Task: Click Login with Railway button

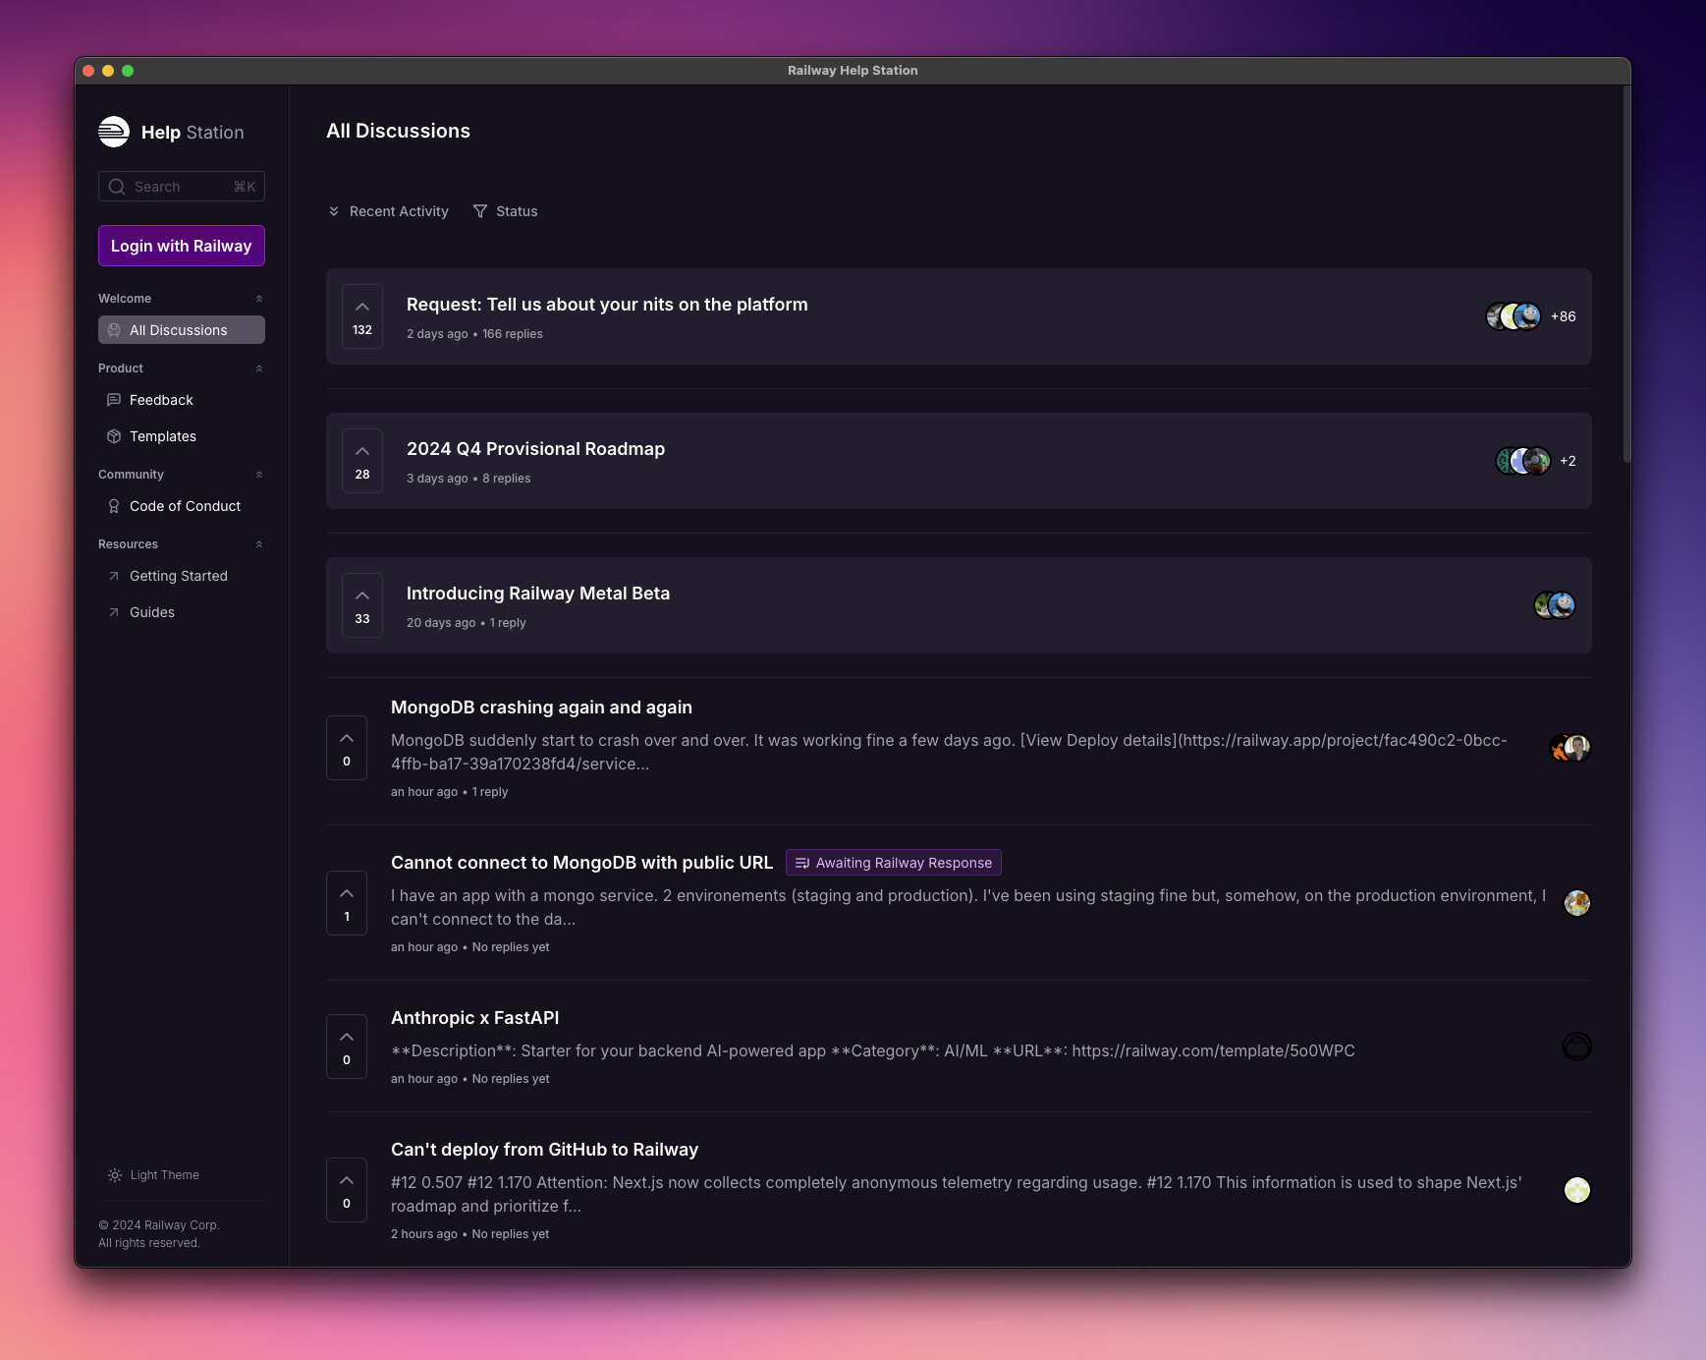Action: pyautogui.click(x=182, y=246)
